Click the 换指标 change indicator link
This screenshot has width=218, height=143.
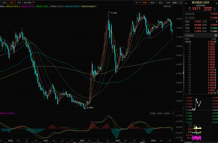click(x=167, y=113)
